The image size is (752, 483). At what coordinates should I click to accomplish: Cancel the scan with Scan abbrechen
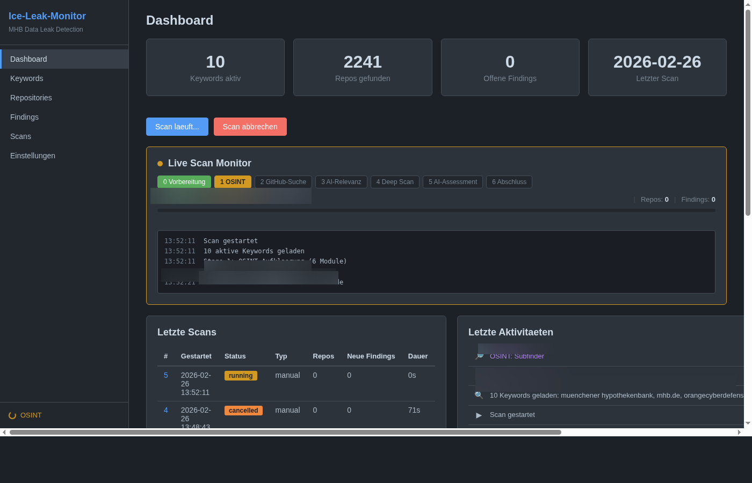250,127
